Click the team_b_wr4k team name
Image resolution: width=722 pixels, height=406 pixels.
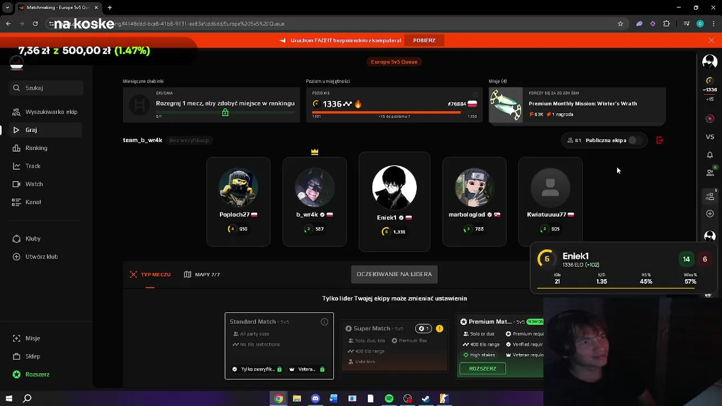(x=143, y=140)
